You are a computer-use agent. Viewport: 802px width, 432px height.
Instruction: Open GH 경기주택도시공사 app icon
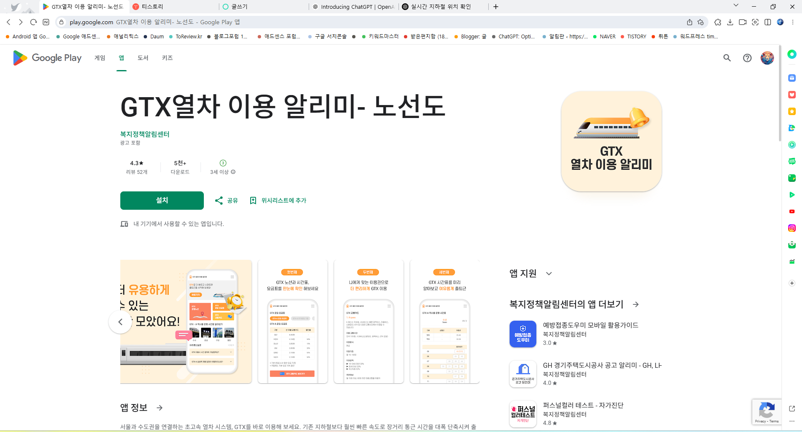523,374
